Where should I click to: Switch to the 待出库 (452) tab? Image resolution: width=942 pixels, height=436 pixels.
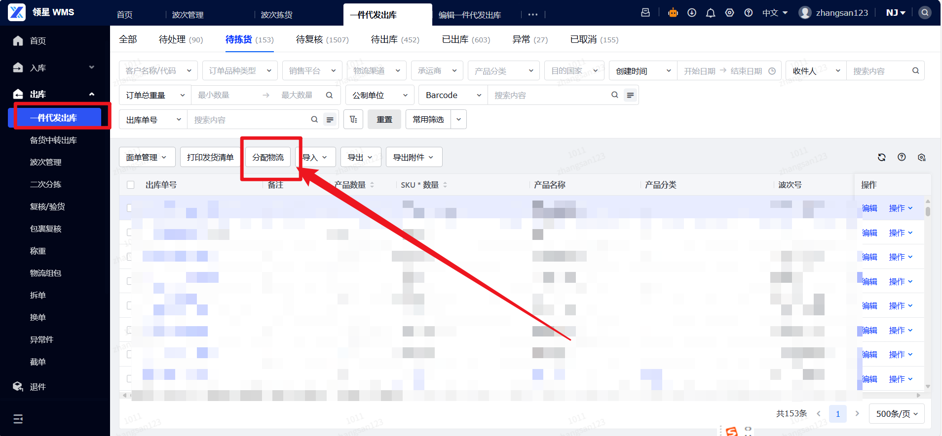click(395, 39)
